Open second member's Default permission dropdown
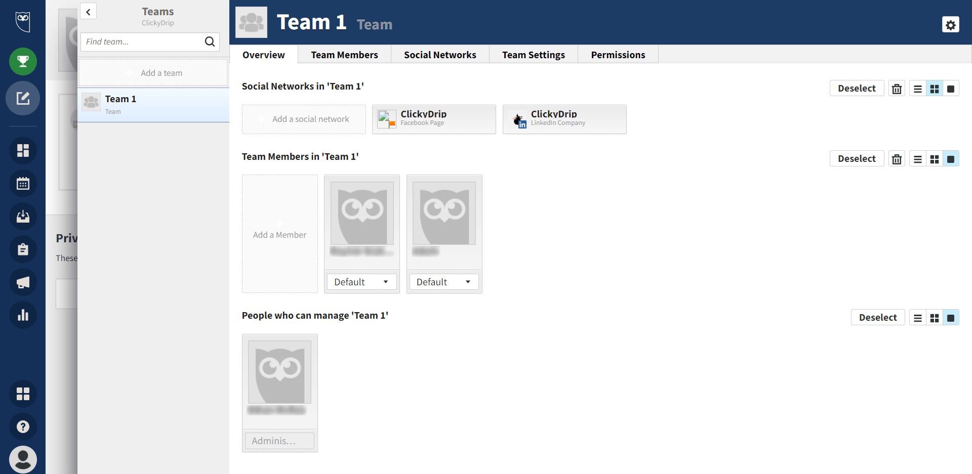Screen dimensions: 972x474 444,282
